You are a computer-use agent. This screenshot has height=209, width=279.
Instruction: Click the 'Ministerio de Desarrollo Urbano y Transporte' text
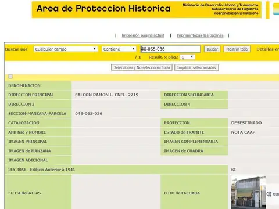point(220,5)
